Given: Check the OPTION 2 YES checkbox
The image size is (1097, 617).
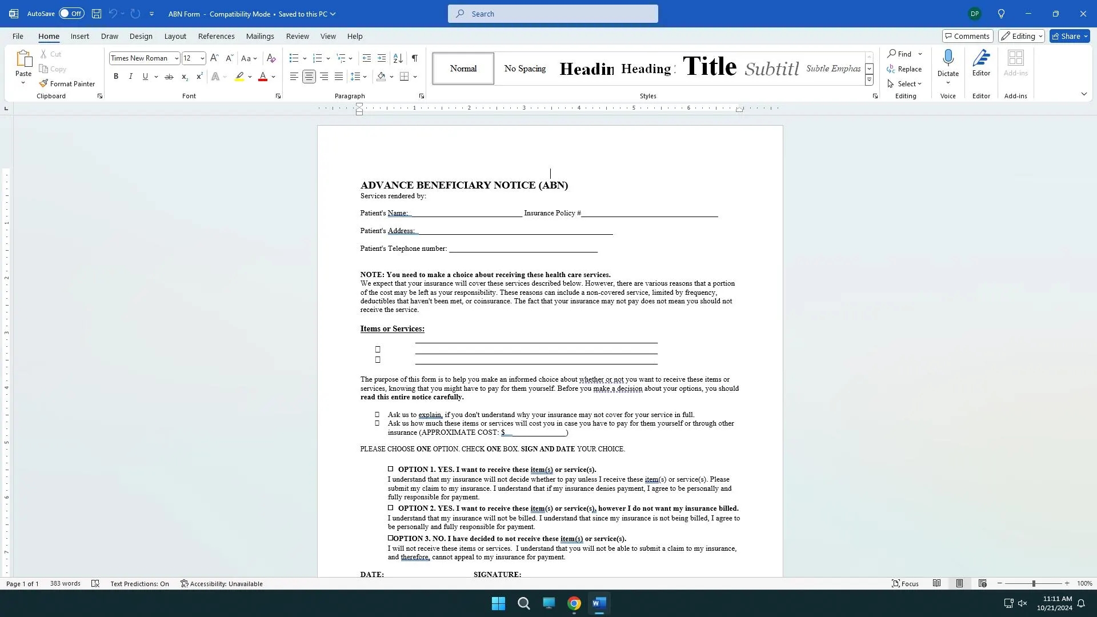Looking at the screenshot, I should click(x=391, y=508).
